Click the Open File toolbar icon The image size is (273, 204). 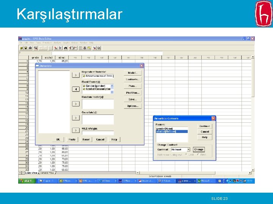[22, 48]
